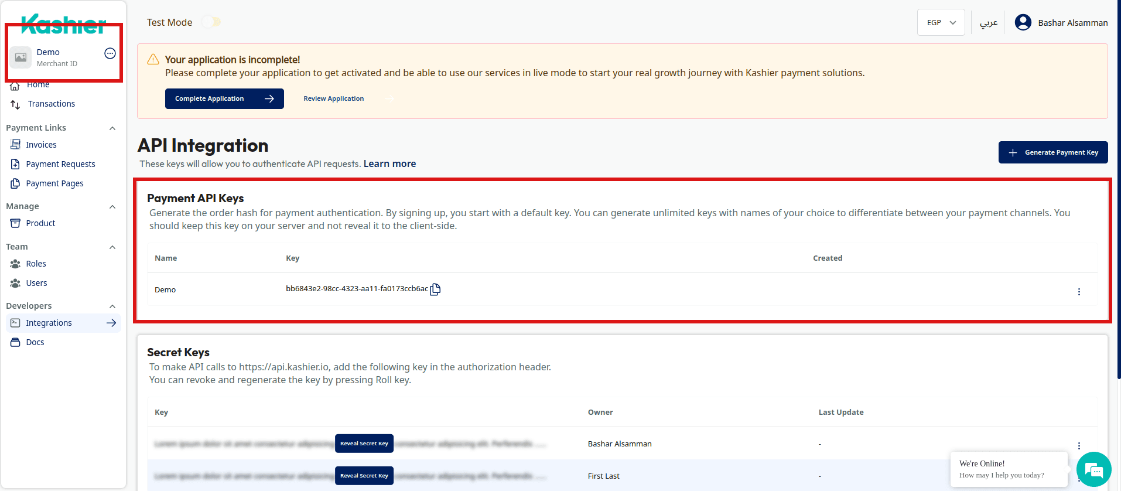Click the Demo name cell in Payment API Keys

pos(165,290)
